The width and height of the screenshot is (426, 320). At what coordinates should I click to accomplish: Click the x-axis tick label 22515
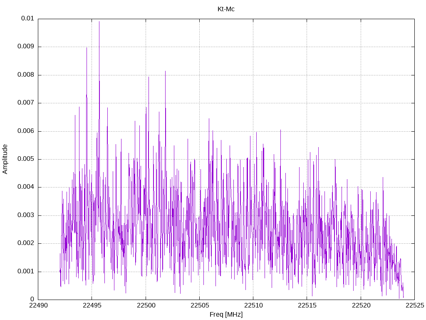pos(307,305)
